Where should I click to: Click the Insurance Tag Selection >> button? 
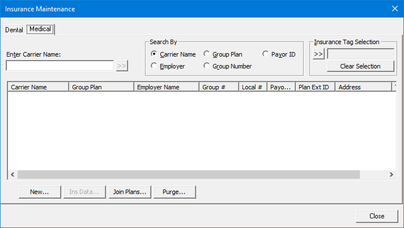pos(318,54)
